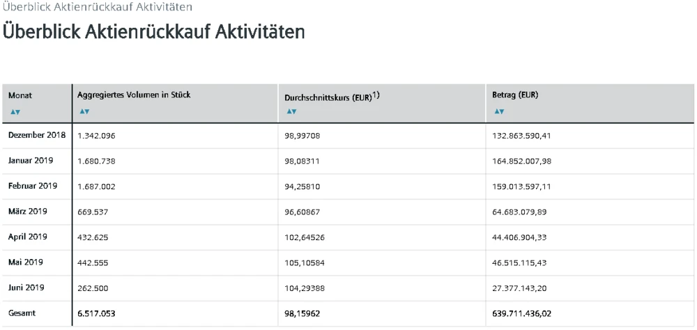Click the breadcrumb Überblick Aktienrückkauf Aktivitäten

(98, 6)
